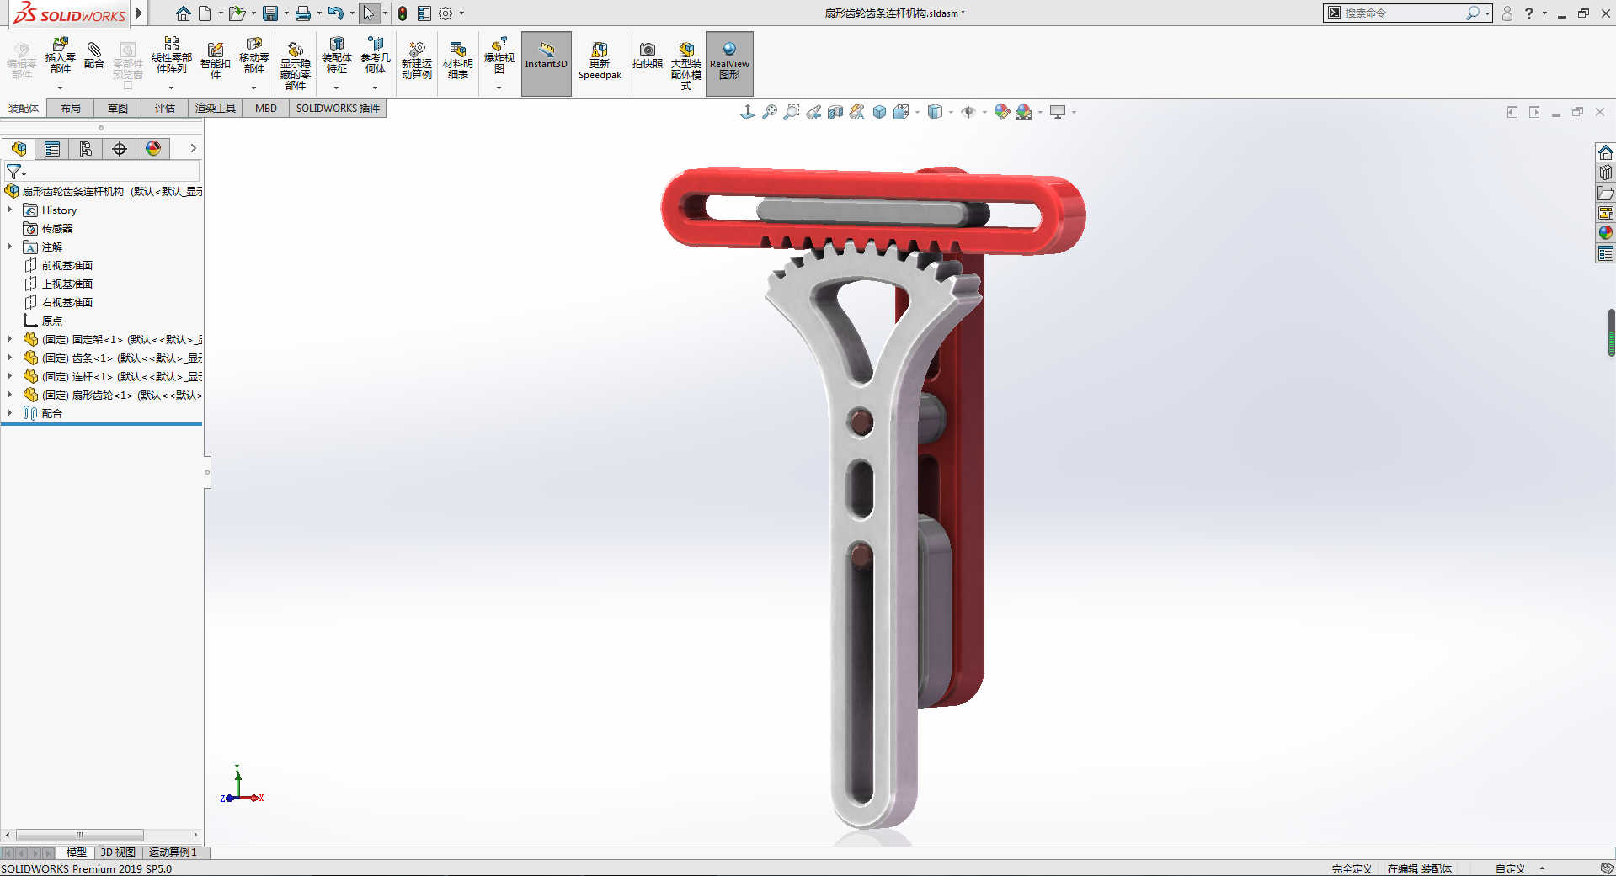Click Zoom to Fit icon

(769, 112)
